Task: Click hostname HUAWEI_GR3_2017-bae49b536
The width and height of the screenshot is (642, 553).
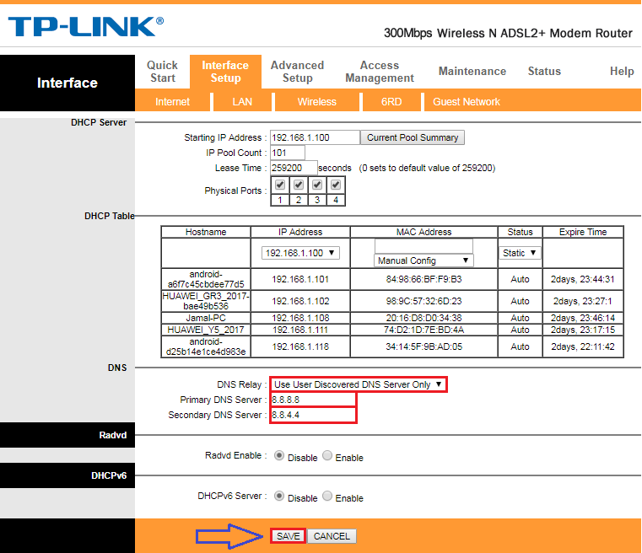Action: pos(206,301)
